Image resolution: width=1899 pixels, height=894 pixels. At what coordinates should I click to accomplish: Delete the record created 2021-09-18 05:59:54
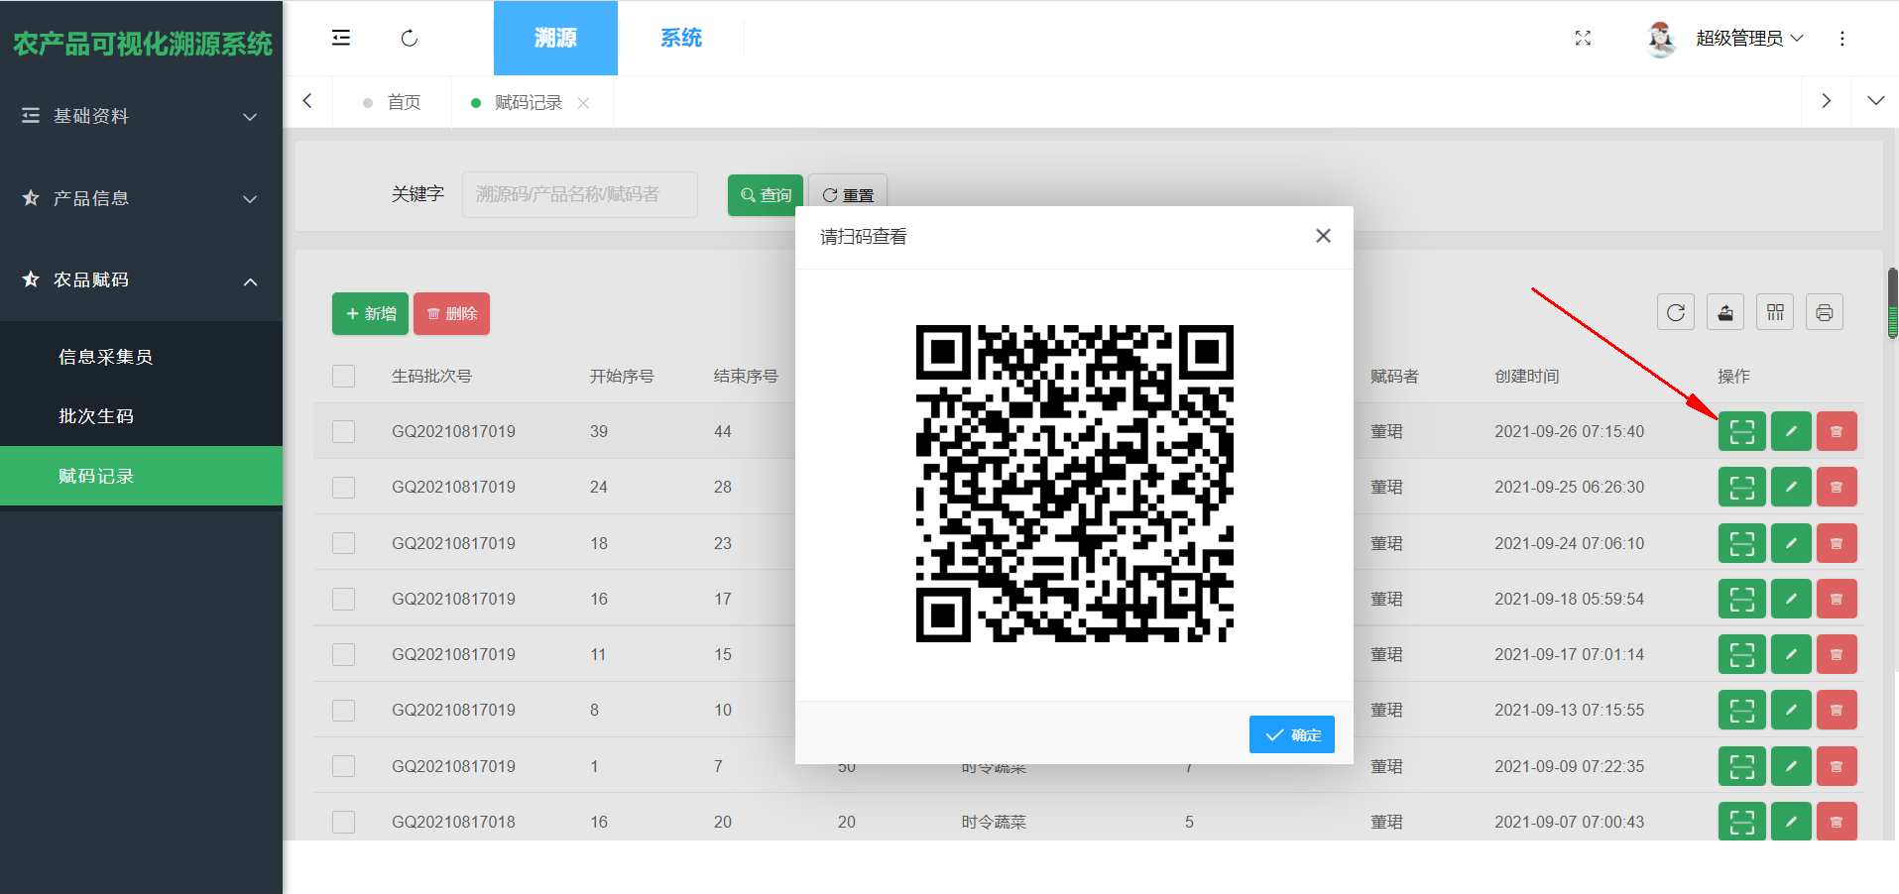(x=1837, y=599)
